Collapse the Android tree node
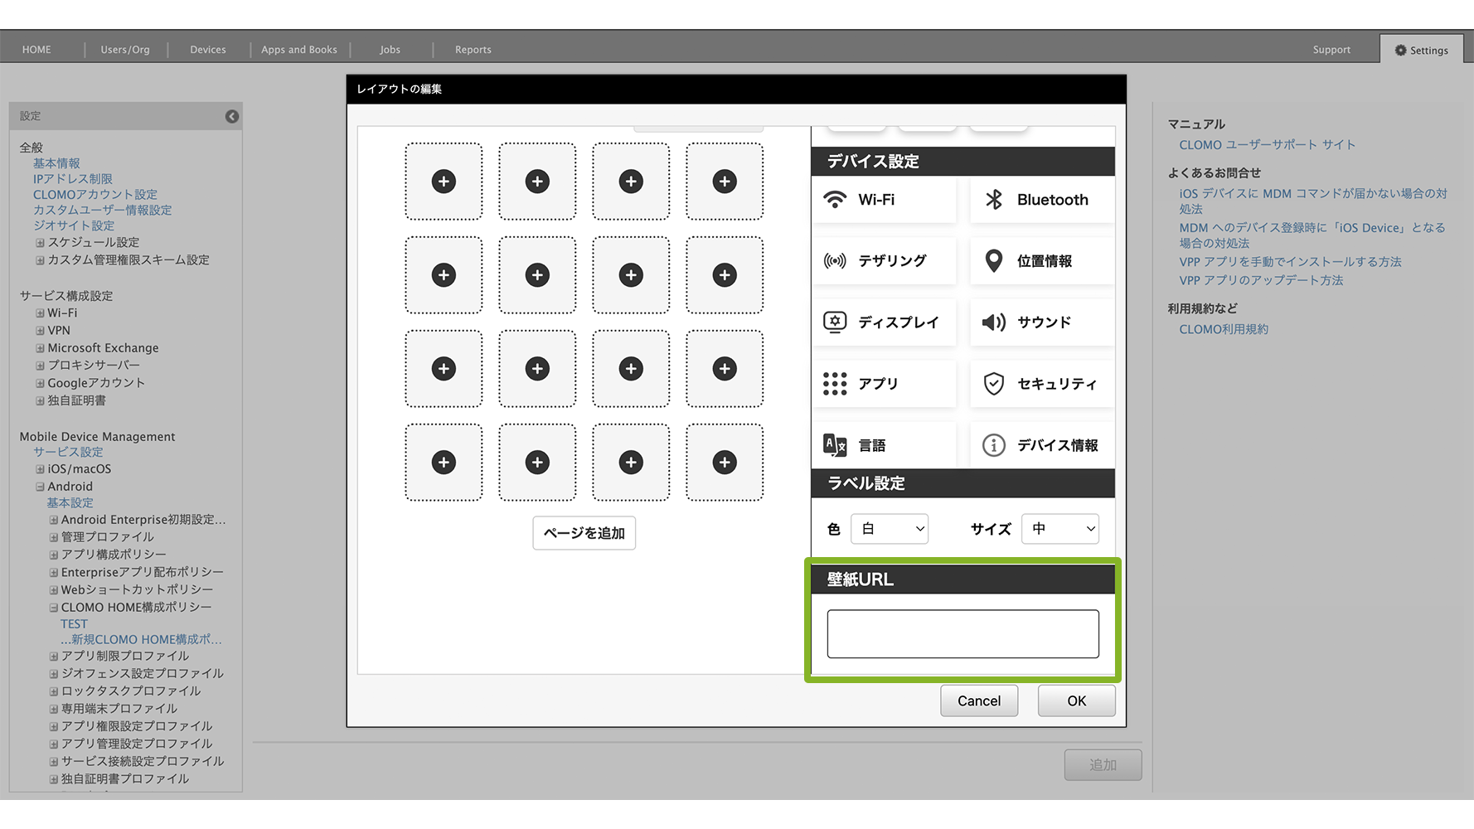 pyautogui.click(x=40, y=487)
